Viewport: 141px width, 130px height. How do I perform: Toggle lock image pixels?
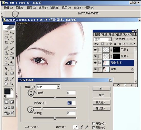tap(107, 44)
